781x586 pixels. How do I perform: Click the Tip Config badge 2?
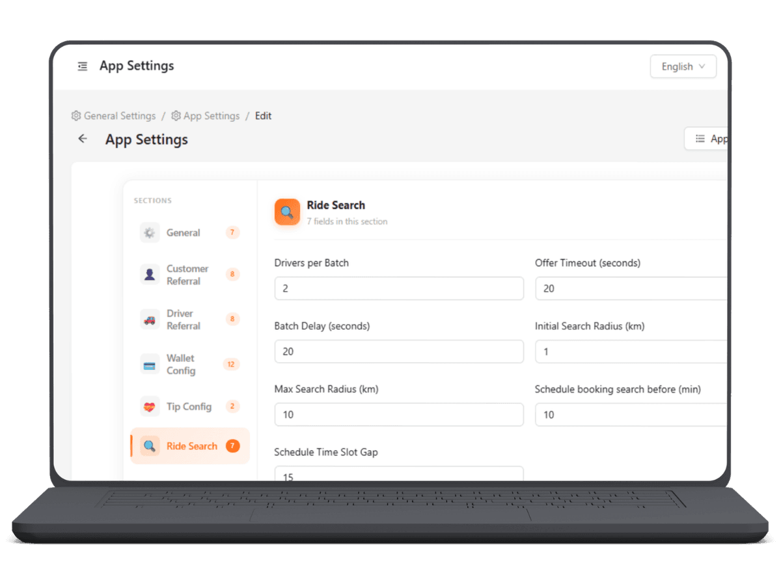(232, 406)
